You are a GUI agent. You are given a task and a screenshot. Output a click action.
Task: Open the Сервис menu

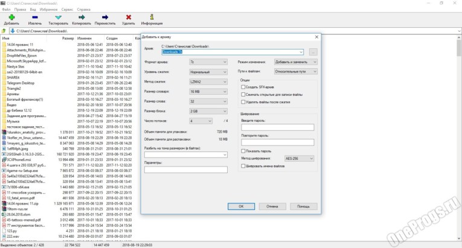tap(67, 10)
